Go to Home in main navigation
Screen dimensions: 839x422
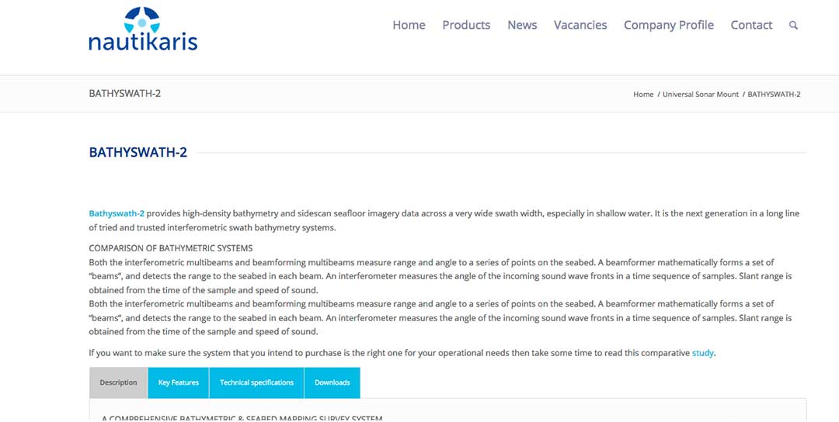tap(409, 25)
